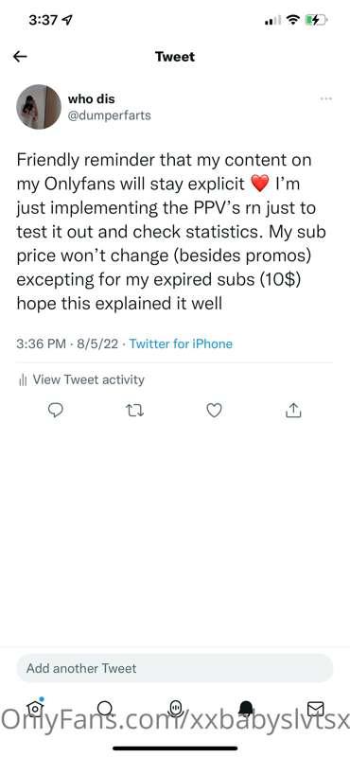This screenshot has width=350, height=757.
Task: Open Messages envelope tab
Action: click(316, 708)
